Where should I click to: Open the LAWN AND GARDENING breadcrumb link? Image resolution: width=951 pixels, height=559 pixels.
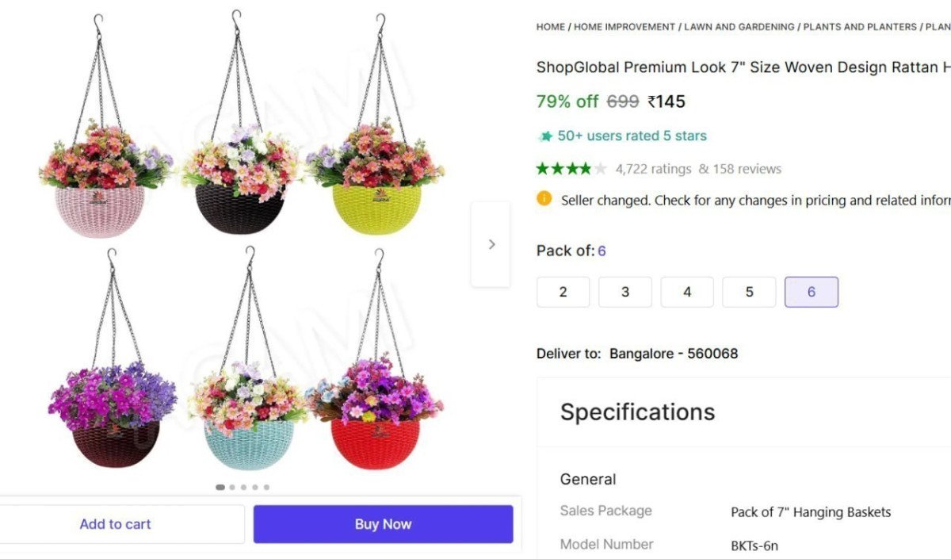click(x=739, y=26)
